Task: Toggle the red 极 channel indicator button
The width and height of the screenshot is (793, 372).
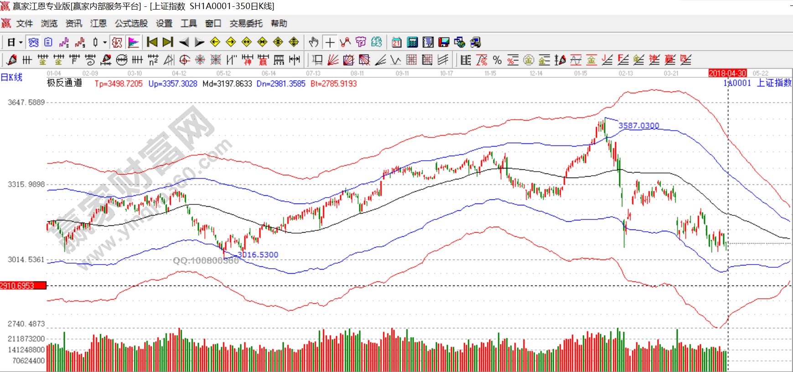Action: tap(117, 42)
